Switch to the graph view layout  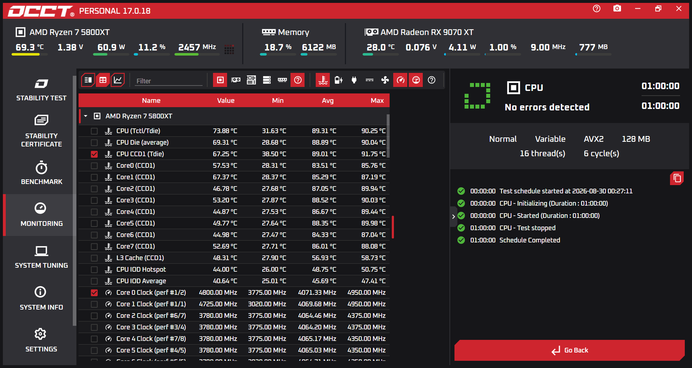118,80
